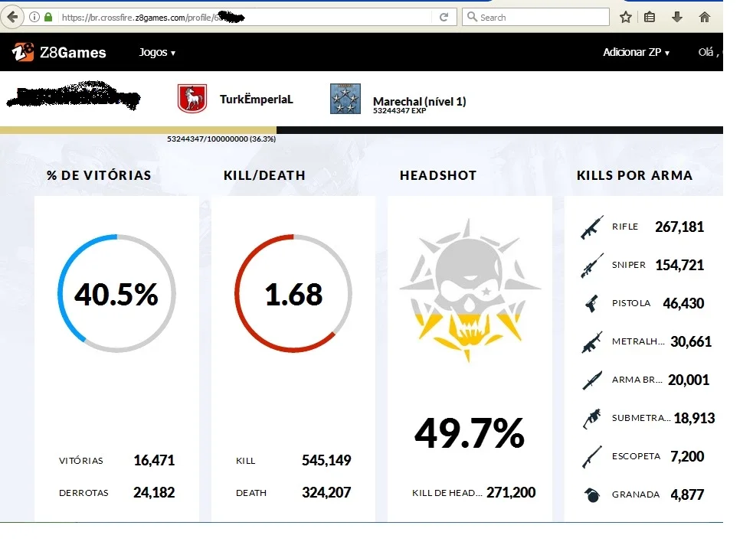This screenshot has width=753, height=545.
Task: Click the search magnifier icon
Action: pos(472,17)
